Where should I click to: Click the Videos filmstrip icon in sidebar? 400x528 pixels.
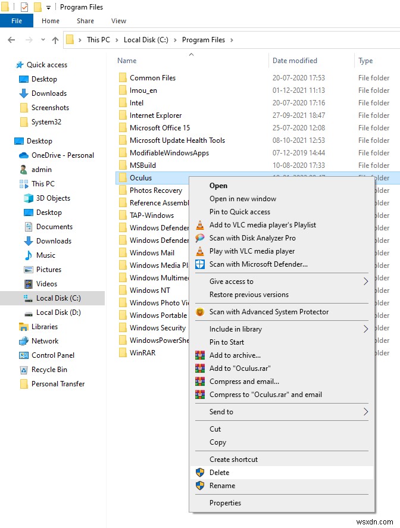(29, 284)
